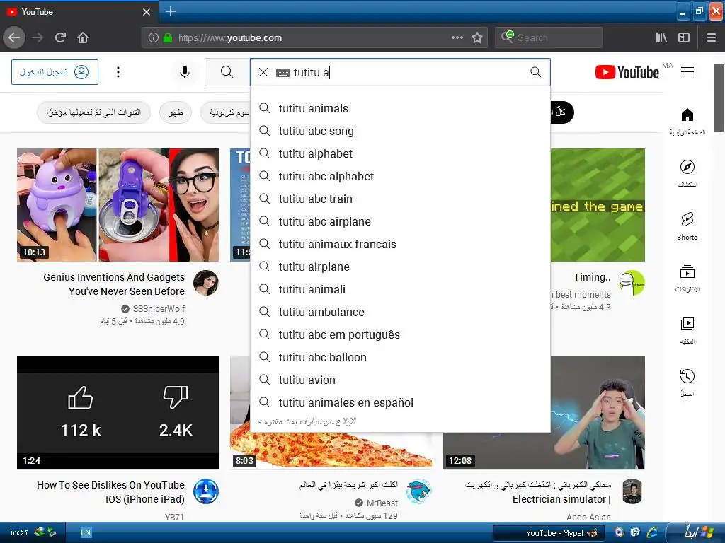Viewport: 725px width, 543px height.
Task: Click the YouTube - Mypal taskbar button
Action: (x=547, y=533)
